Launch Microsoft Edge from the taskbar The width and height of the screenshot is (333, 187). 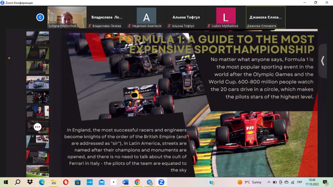(42, 182)
